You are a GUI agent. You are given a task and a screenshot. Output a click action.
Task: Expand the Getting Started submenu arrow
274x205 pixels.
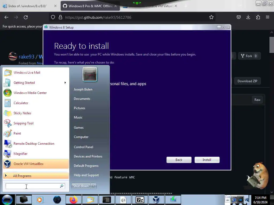click(x=65, y=83)
